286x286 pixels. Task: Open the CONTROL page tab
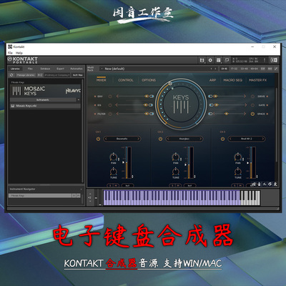click(x=126, y=80)
